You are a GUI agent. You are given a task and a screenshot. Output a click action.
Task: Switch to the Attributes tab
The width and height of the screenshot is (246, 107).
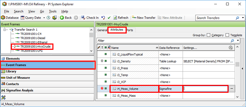click(x=117, y=30)
